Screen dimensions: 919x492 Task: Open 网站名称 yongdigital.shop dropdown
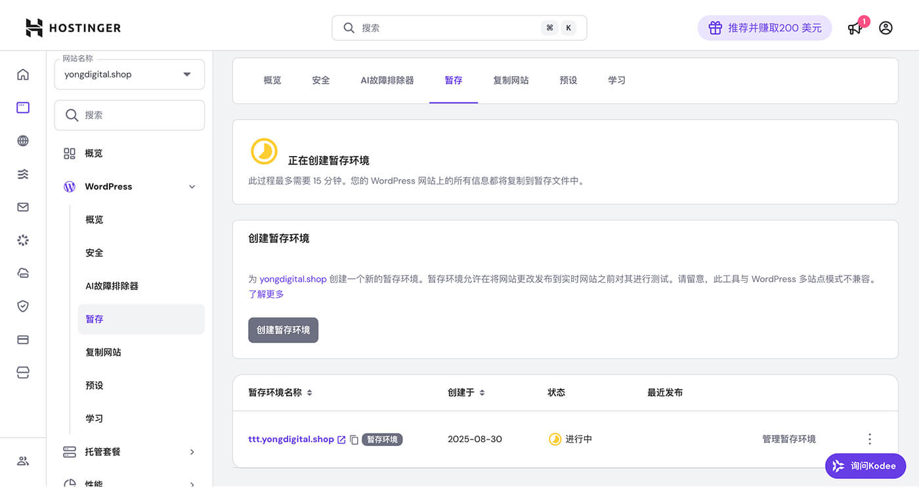click(x=129, y=74)
